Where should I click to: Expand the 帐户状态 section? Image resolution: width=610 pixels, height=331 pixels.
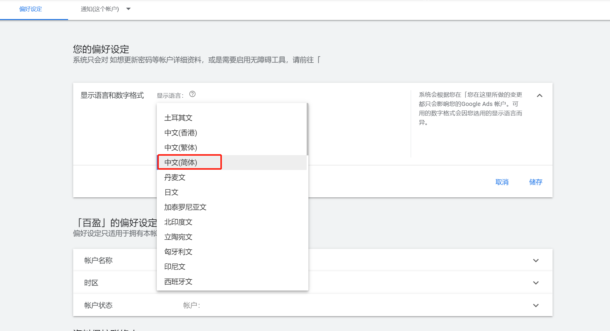[x=536, y=305]
